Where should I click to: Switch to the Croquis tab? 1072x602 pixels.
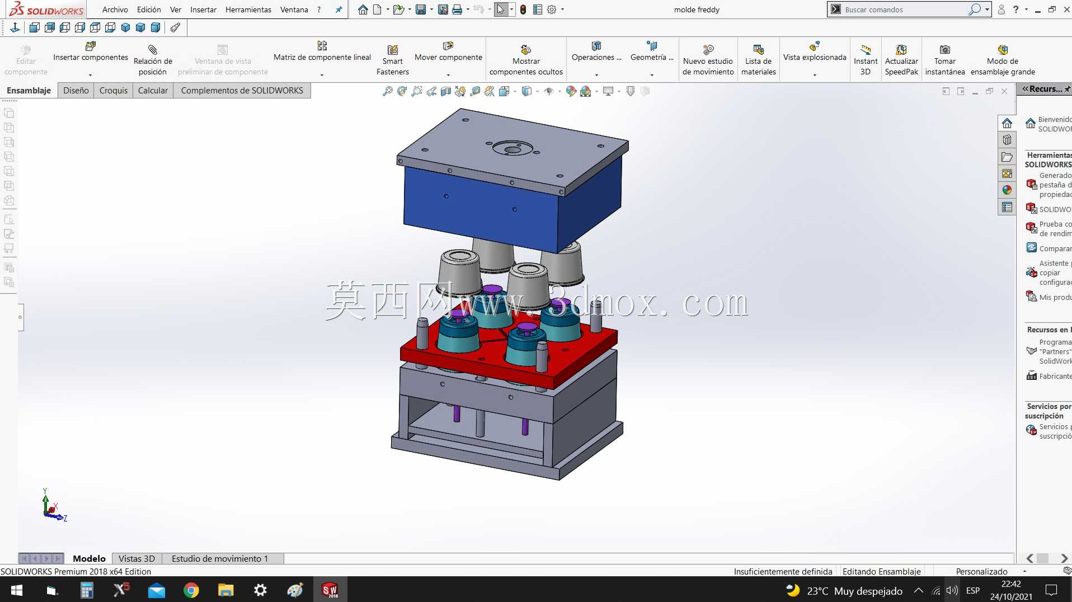(x=114, y=91)
